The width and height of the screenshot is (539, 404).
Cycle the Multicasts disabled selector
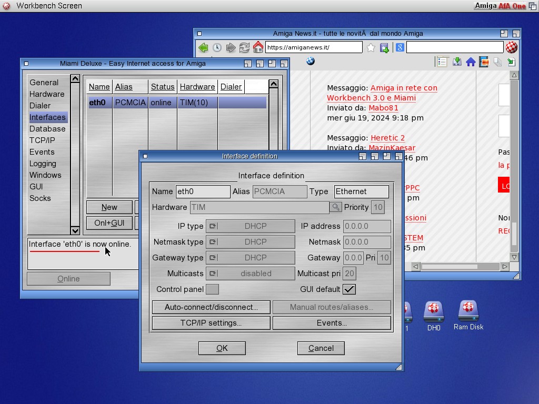[250, 274]
